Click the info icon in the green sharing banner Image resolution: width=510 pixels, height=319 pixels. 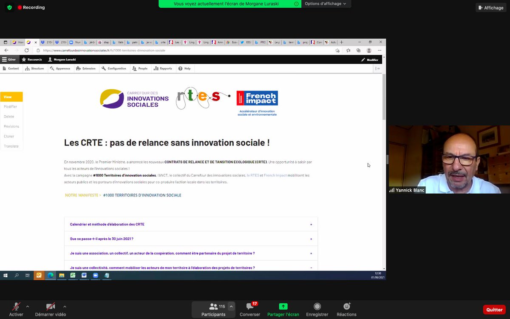pos(296,4)
